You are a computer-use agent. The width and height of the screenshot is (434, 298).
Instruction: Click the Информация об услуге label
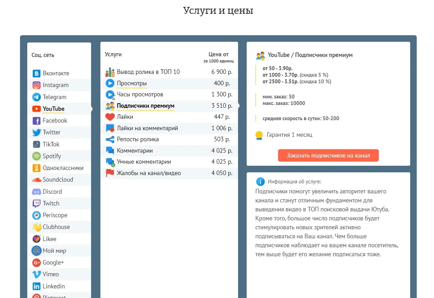tap(294, 182)
